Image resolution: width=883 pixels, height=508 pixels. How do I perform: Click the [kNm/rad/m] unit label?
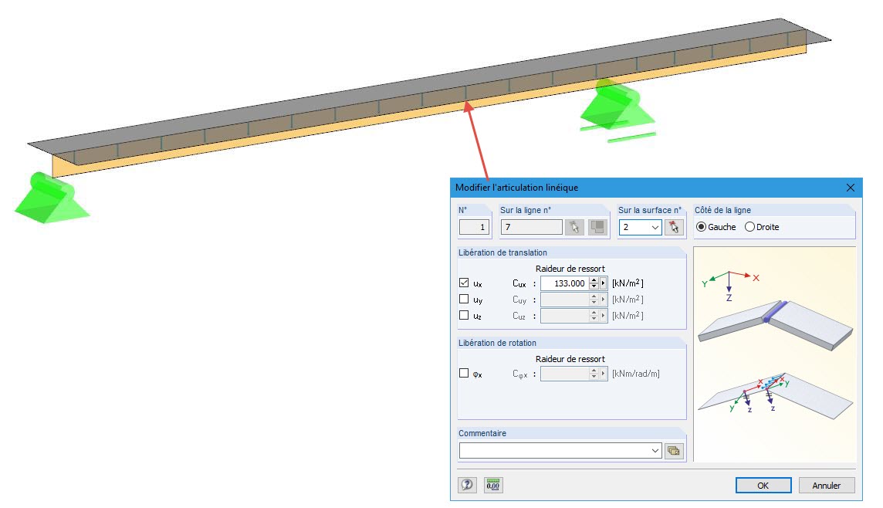[x=636, y=374]
